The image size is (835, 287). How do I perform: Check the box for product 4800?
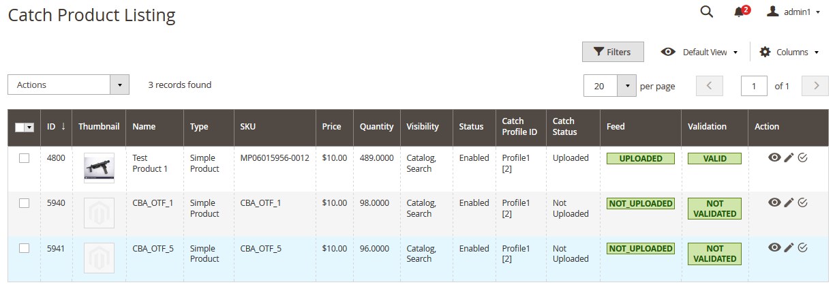pos(24,158)
